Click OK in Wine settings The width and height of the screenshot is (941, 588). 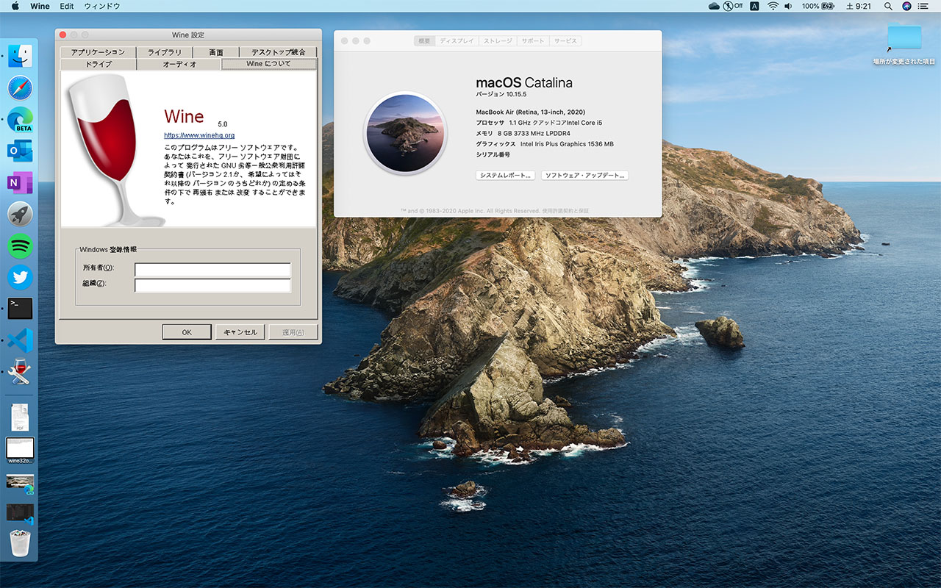pyautogui.click(x=187, y=332)
